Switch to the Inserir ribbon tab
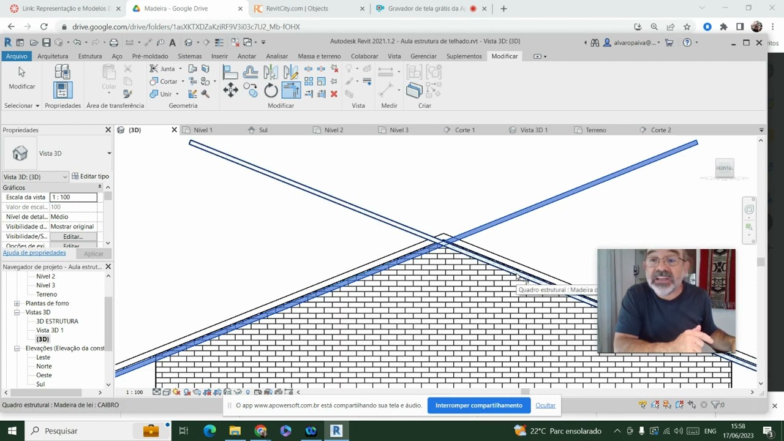 click(219, 56)
